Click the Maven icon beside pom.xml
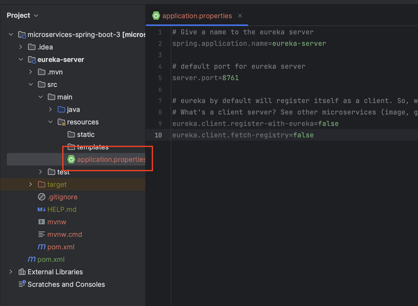The image size is (418, 306). pos(41,247)
